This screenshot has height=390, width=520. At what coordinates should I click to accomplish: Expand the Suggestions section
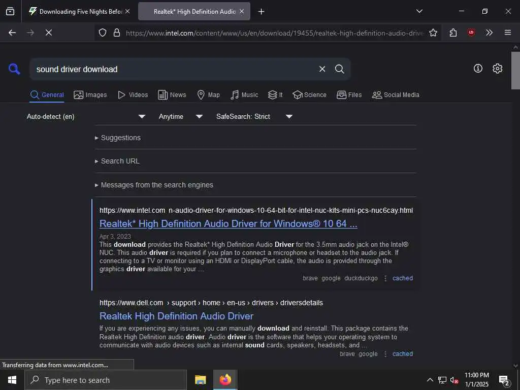coord(118,138)
